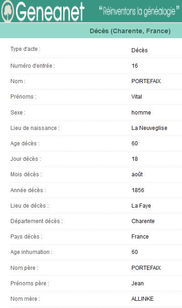Click the Geneanet site name
This screenshot has width=182, height=308.
pyautogui.click(x=50, y=12)
